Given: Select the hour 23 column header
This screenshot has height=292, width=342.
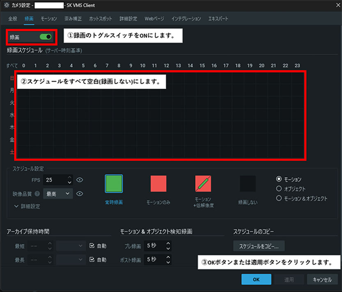Looking at the screenshot, I should click(x=297, y=65).
